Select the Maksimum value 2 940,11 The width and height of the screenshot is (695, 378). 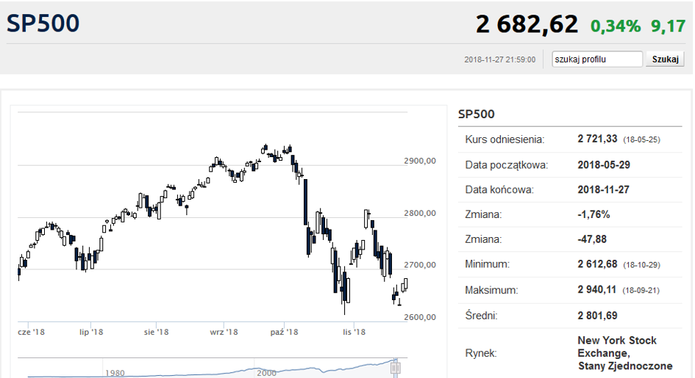[596, 290]
